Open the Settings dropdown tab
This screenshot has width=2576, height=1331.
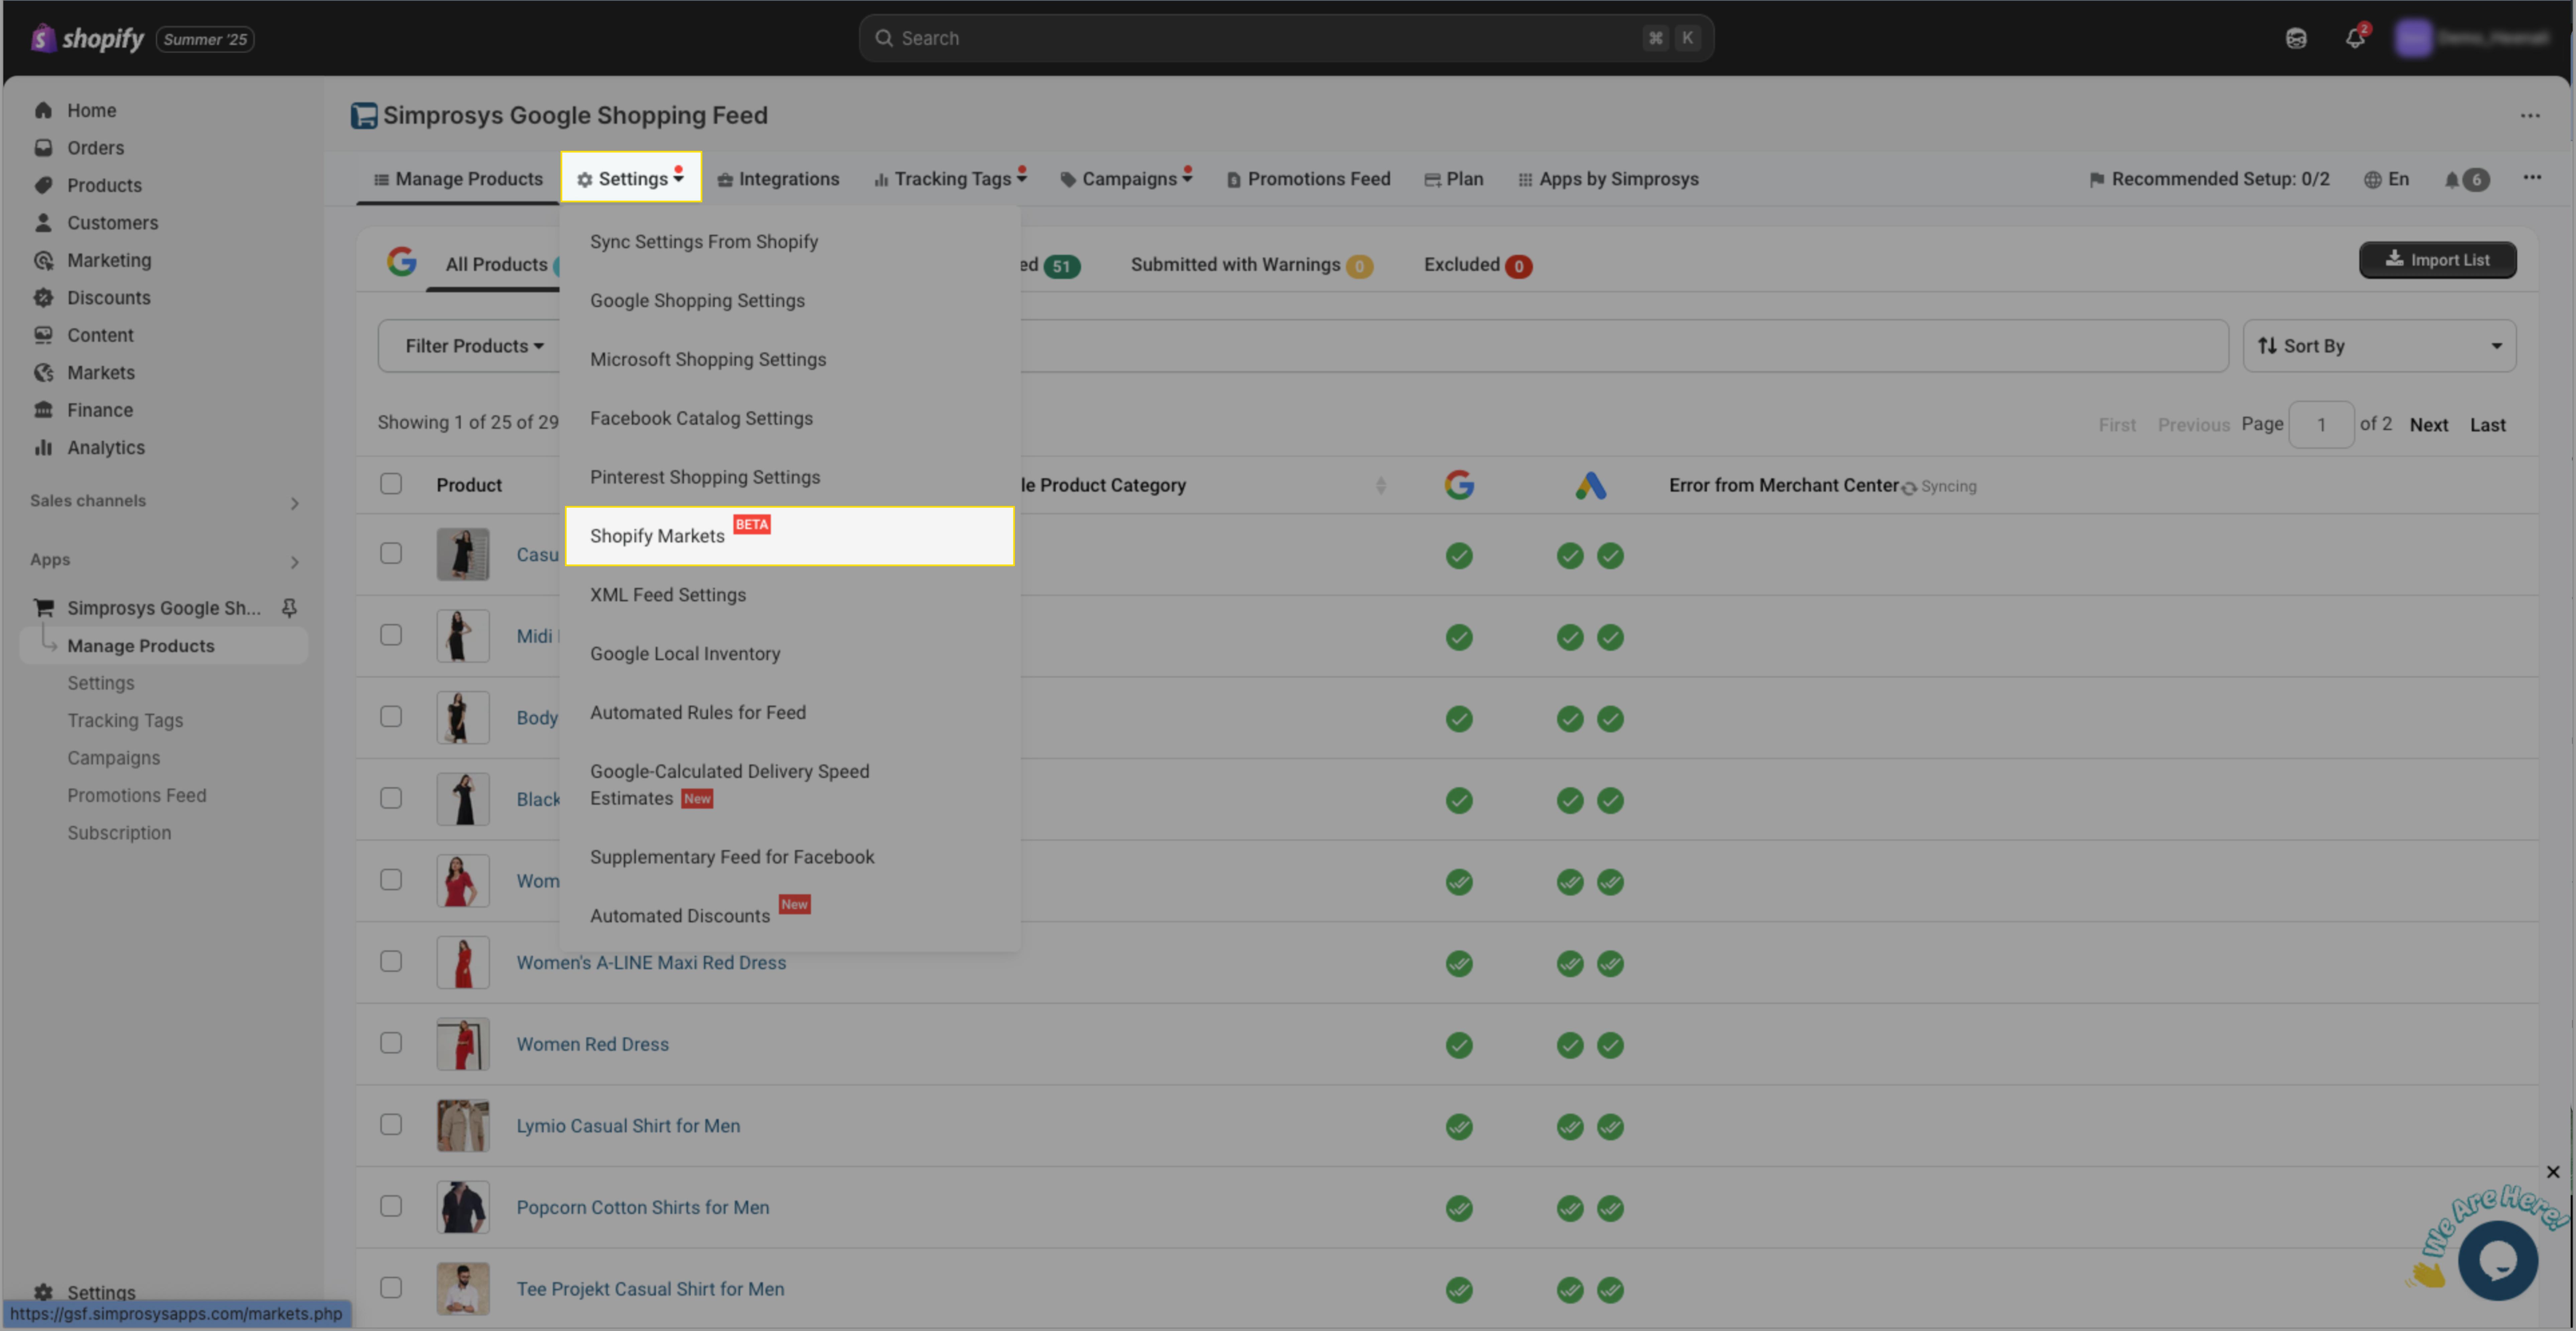[631, 178]
